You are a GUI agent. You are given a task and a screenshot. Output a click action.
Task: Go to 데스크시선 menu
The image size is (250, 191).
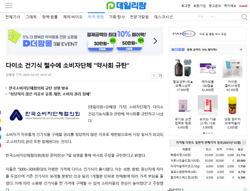tap(163, 17)
